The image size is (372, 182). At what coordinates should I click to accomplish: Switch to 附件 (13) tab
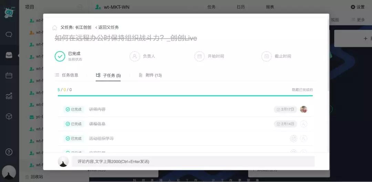pyautogui.click(x=150, y=75)
